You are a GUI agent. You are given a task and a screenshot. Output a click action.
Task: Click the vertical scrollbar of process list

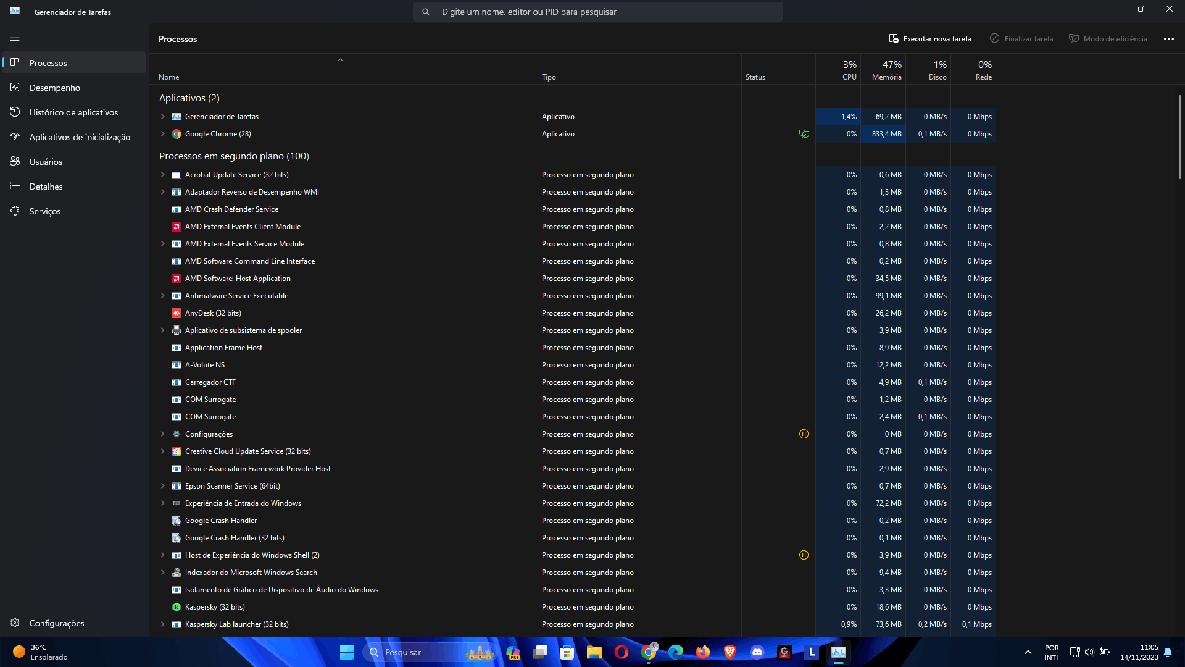click(x=1179, y=136)
